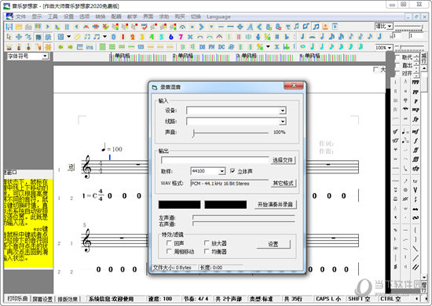Click the DS repeat sign icon
Viewport: 432px width, 306px height.
point(202,47)
